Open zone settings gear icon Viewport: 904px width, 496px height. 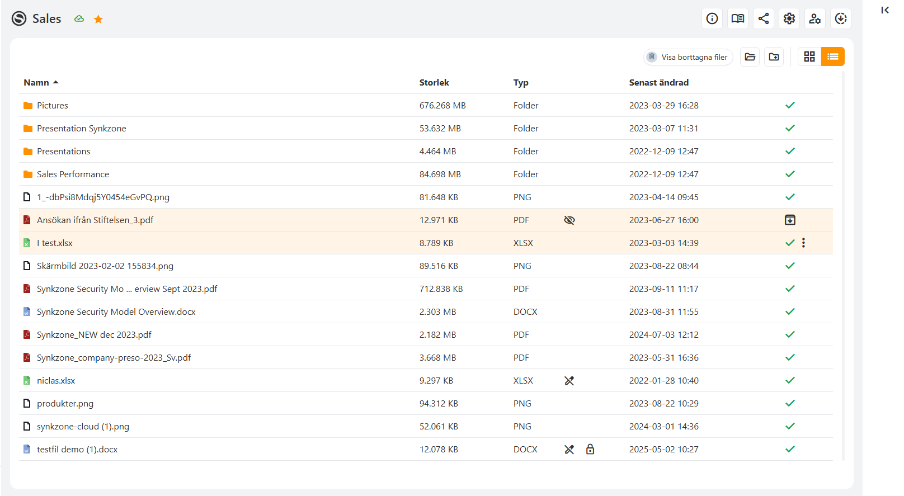789,18
